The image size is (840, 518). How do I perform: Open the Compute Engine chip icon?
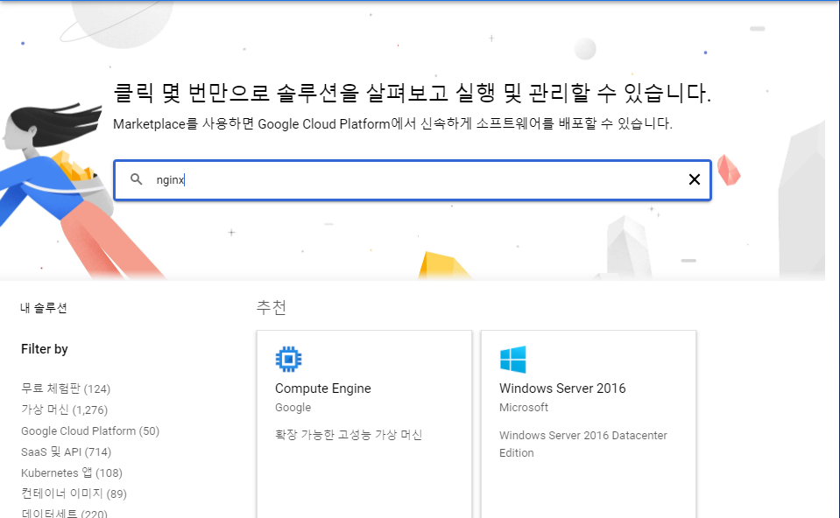tap(289, 359)
